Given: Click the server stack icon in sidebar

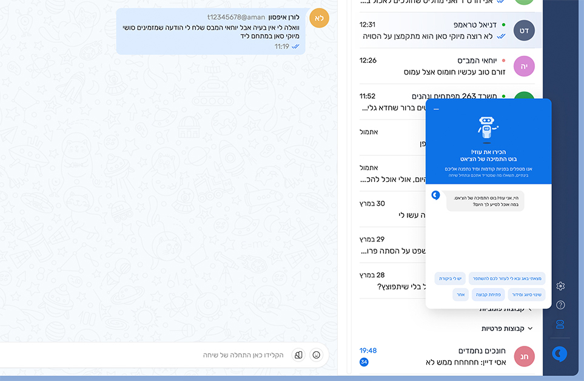Looking at the screenshot, I should (560, 325).
